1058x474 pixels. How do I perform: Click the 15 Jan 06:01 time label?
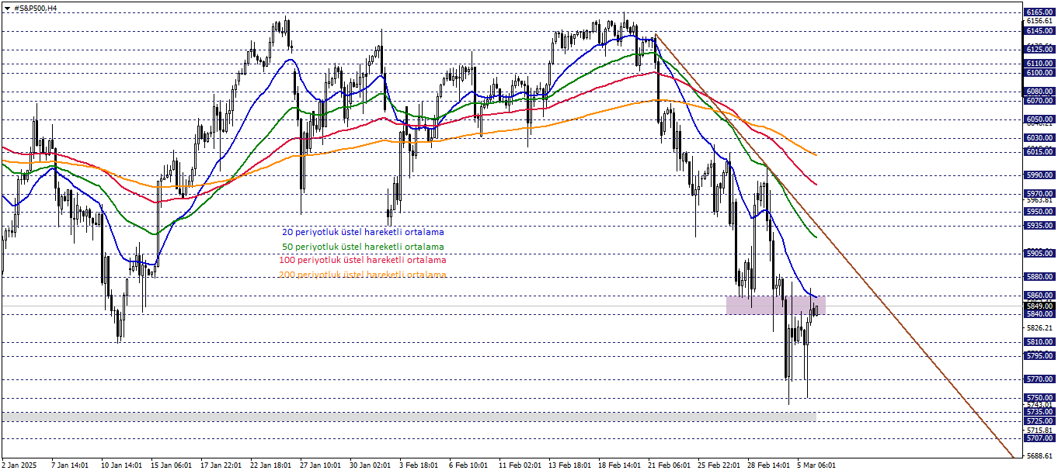tap(172, 465)
